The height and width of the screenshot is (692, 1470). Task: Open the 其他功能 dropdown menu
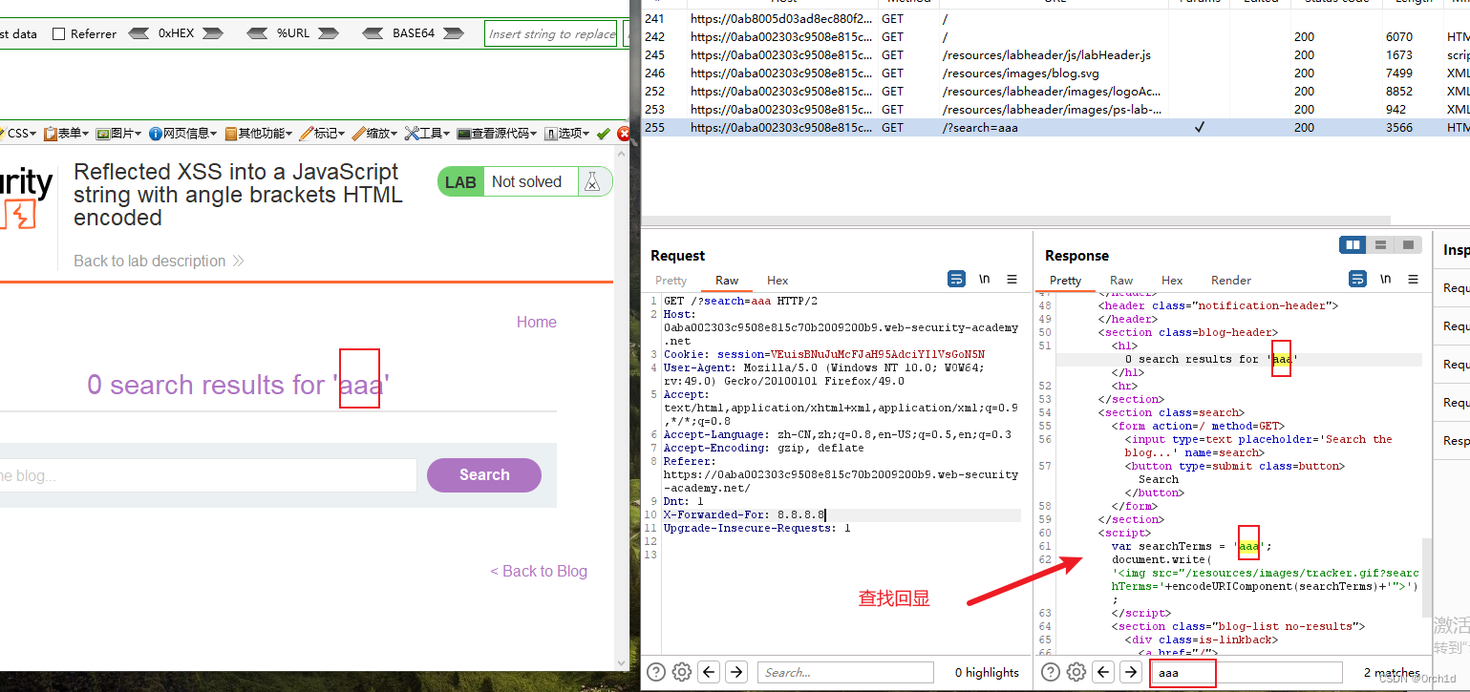tap(259, 134)
